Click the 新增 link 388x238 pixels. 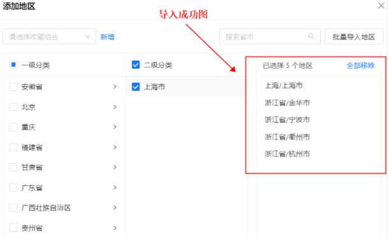(107, 37)
